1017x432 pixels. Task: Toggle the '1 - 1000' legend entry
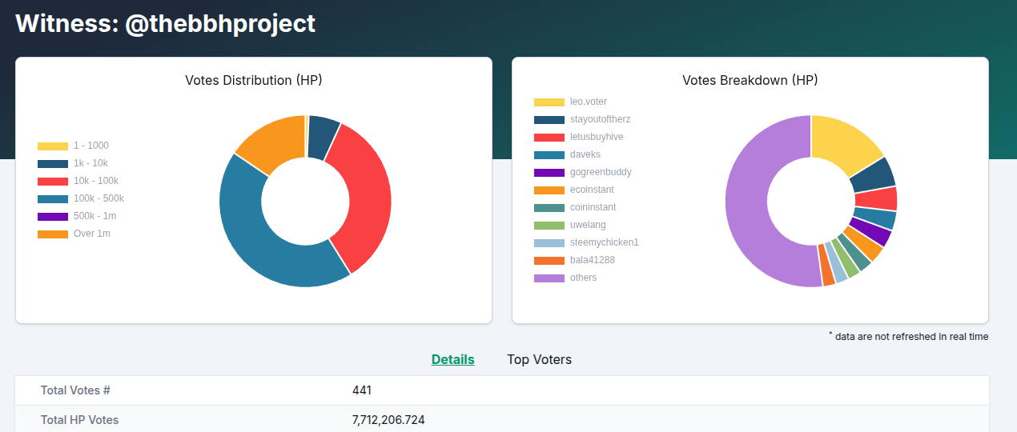[x=73, y=146]
